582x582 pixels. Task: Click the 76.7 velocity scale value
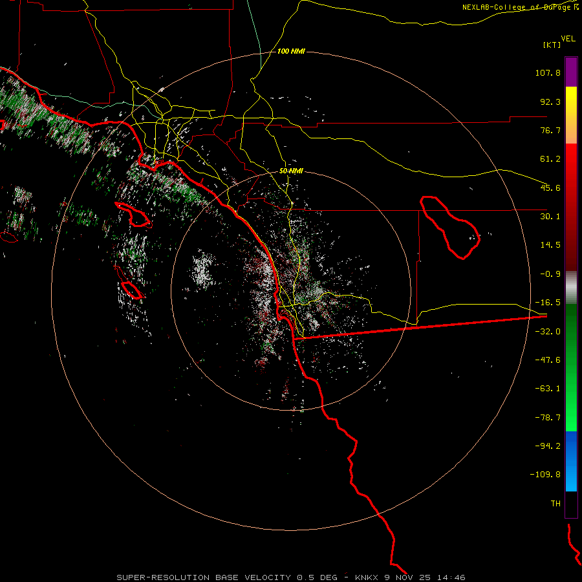[x=550, y=130]
